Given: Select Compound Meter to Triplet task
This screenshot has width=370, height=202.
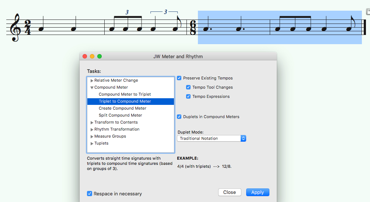Looking at the screenshot, I should click(125, 94).
